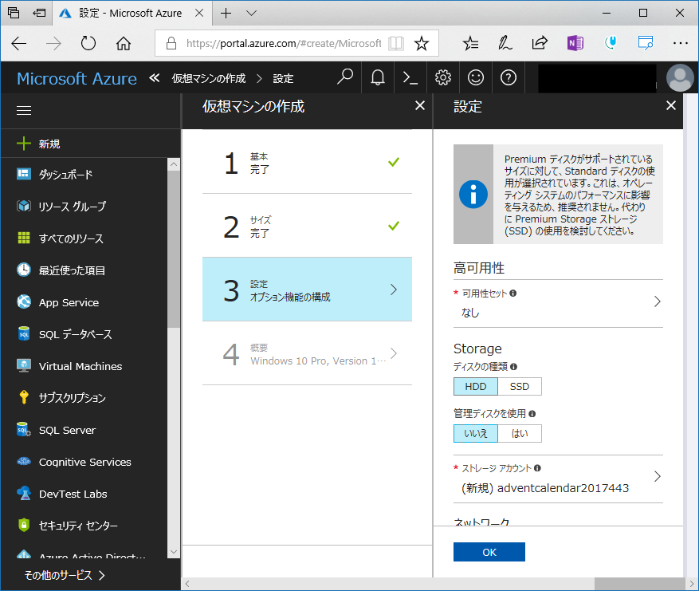Open the user account avatar

click(680, 77)
